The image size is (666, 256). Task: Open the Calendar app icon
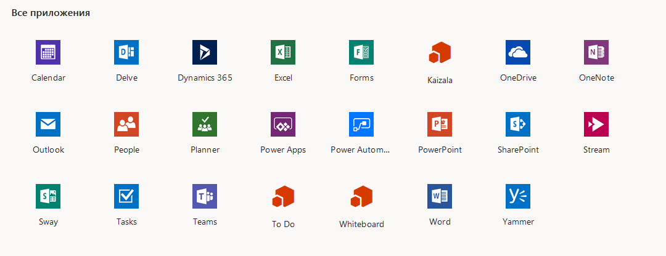pyautogui.click(x=48, y=52)
